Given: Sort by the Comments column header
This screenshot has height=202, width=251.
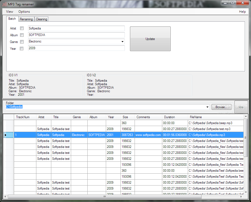Looking at the screenshot, I should click(148, 117).
